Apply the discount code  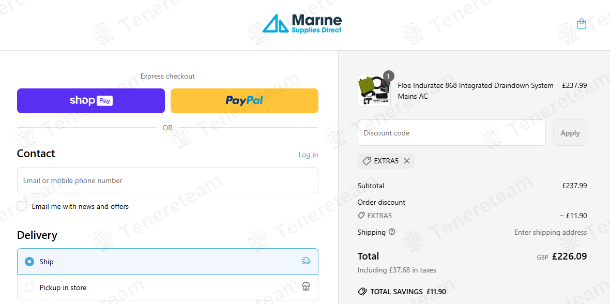tap(570, 133)
